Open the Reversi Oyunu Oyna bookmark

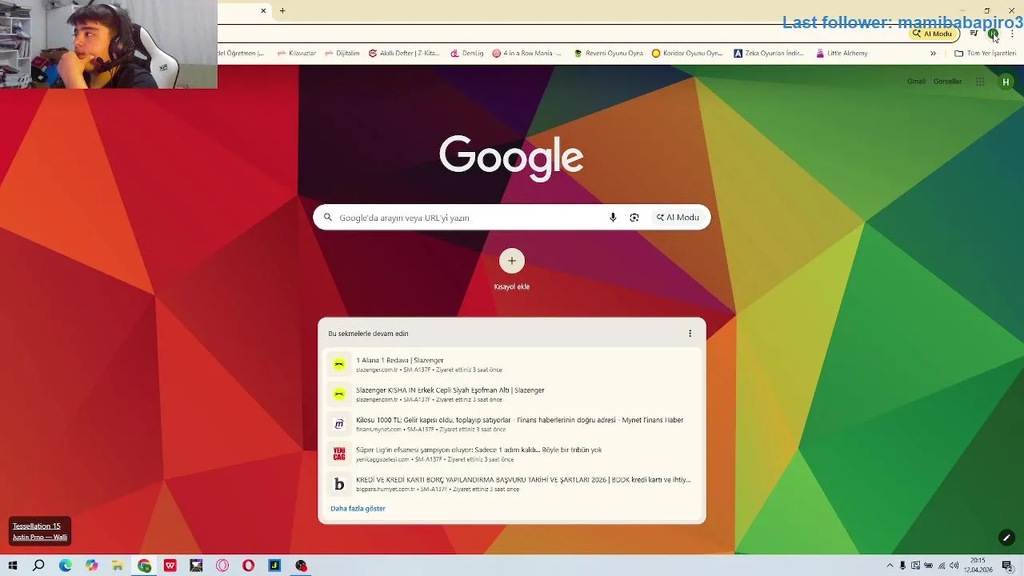609,54
